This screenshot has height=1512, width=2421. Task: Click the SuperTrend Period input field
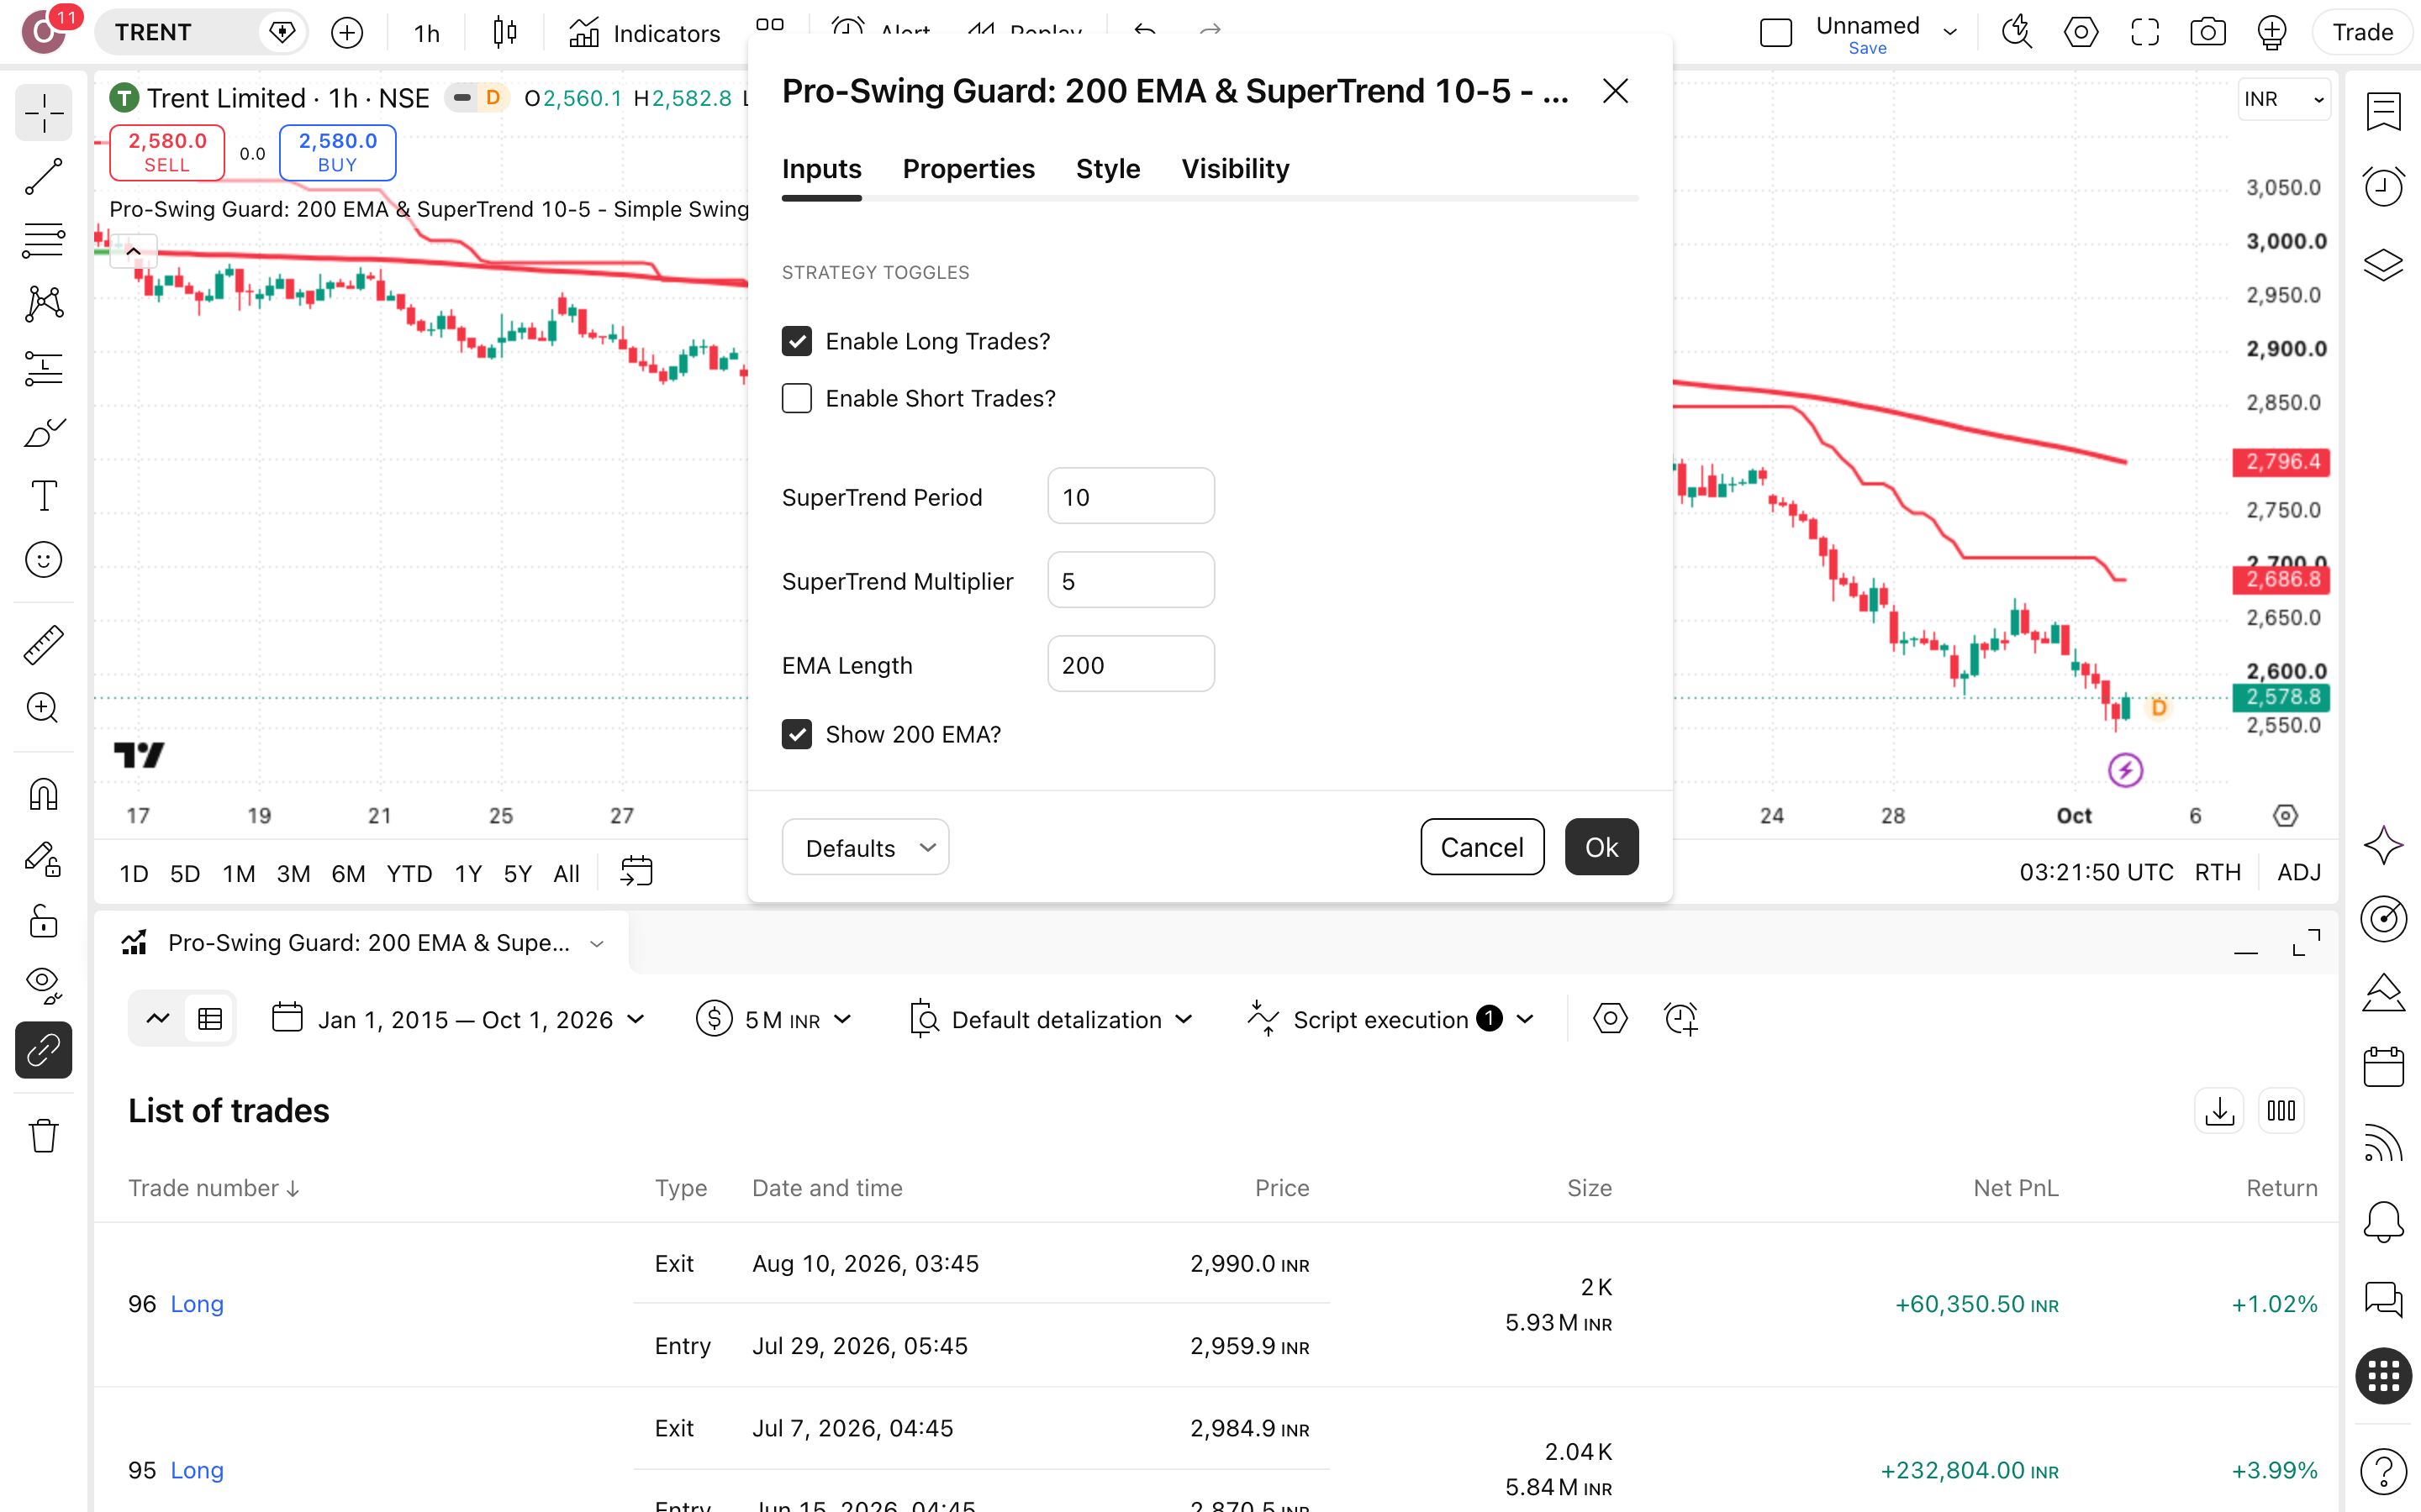pyautogui.click(x=1131, y=496)
